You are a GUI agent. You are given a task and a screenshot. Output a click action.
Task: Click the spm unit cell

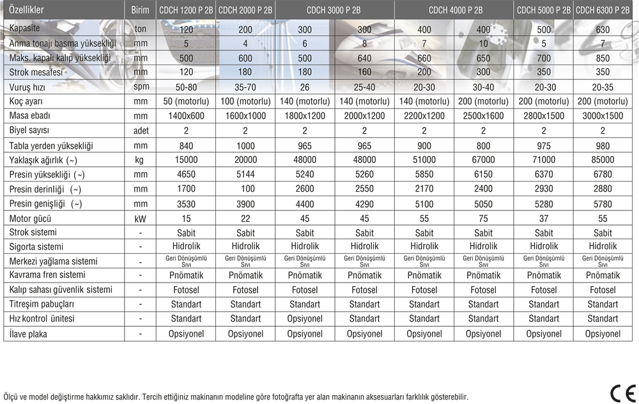coord(141,87)
